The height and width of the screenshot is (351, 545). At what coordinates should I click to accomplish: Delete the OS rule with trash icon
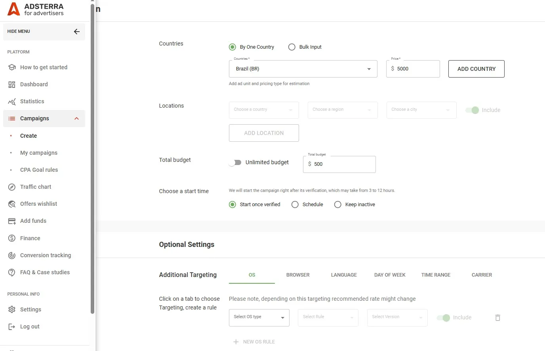pos(498,318)
